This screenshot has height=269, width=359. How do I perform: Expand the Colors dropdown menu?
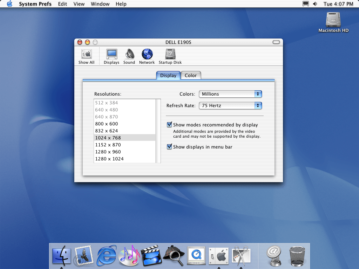click(230, 94)
